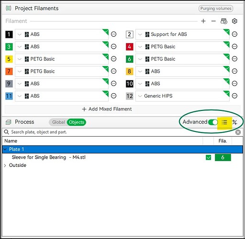Screen dimensions: 245x239
Task: Select Sleeve for Single Bearing - M4.stl
Action: point(48,157)
